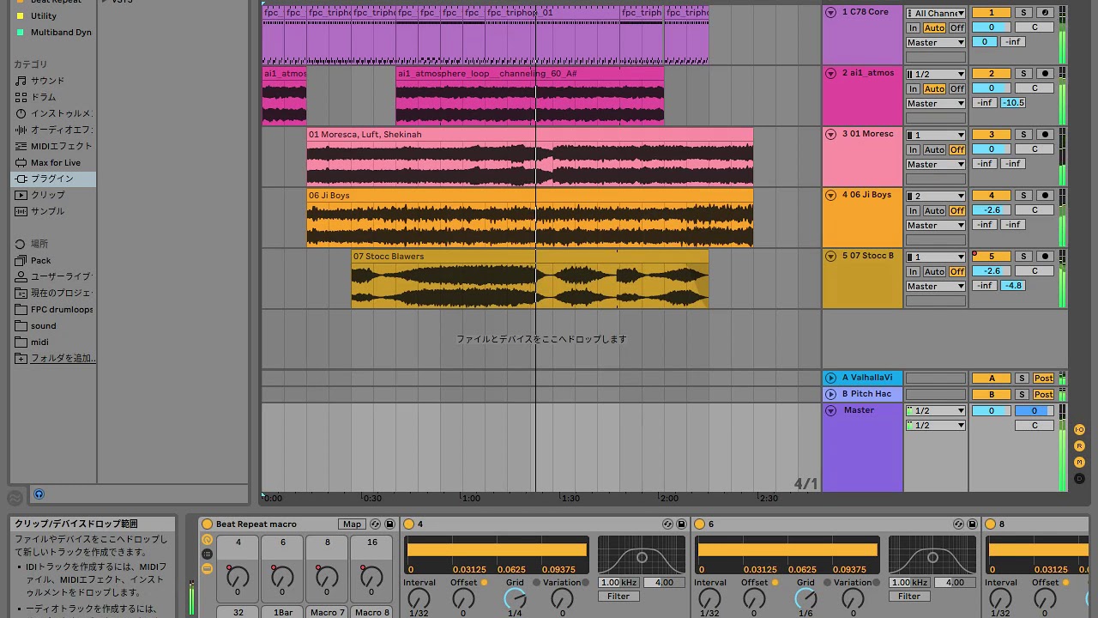Screen dimensions: 1098x618
Task: Toggle the track Delay D show button
Action: (1080, 479)
